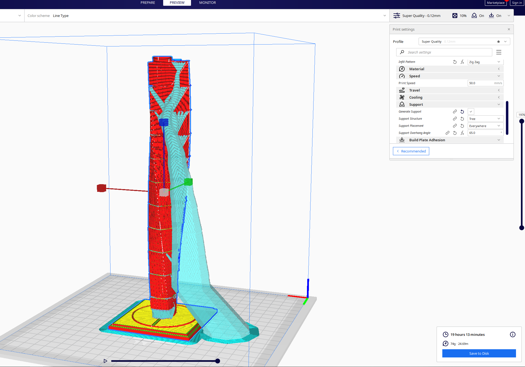Image resolution: width=525 pixels, height=367 pixels.
Task: Click the Generate Support link icon
Action: (x=455, y=111)
